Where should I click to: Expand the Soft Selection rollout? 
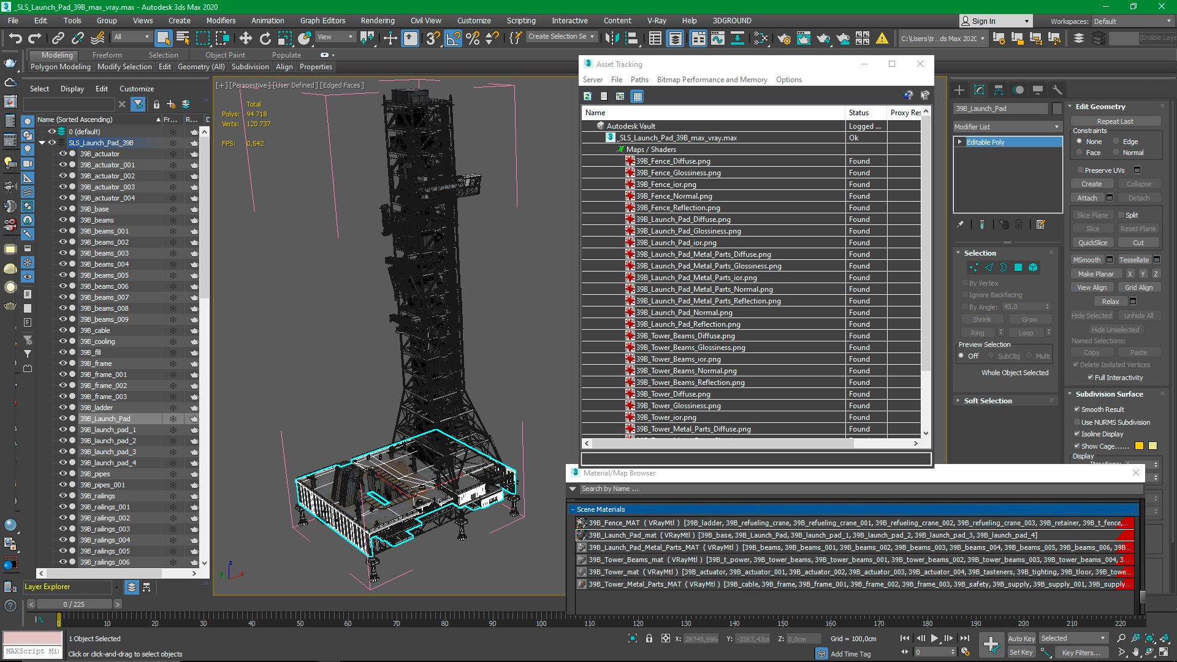pos(988,401)
